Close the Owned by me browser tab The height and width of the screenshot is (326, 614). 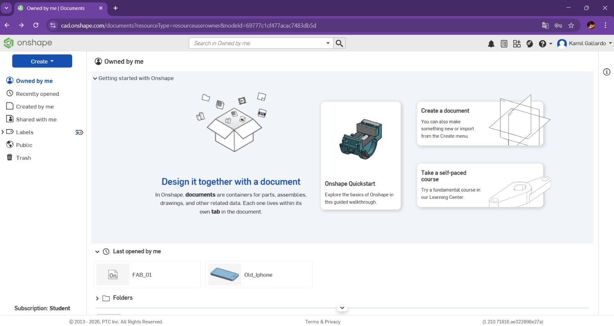pos(101,8)
